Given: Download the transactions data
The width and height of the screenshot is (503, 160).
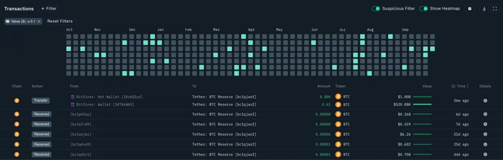Looking at the screenshot, I should (484, 9).
